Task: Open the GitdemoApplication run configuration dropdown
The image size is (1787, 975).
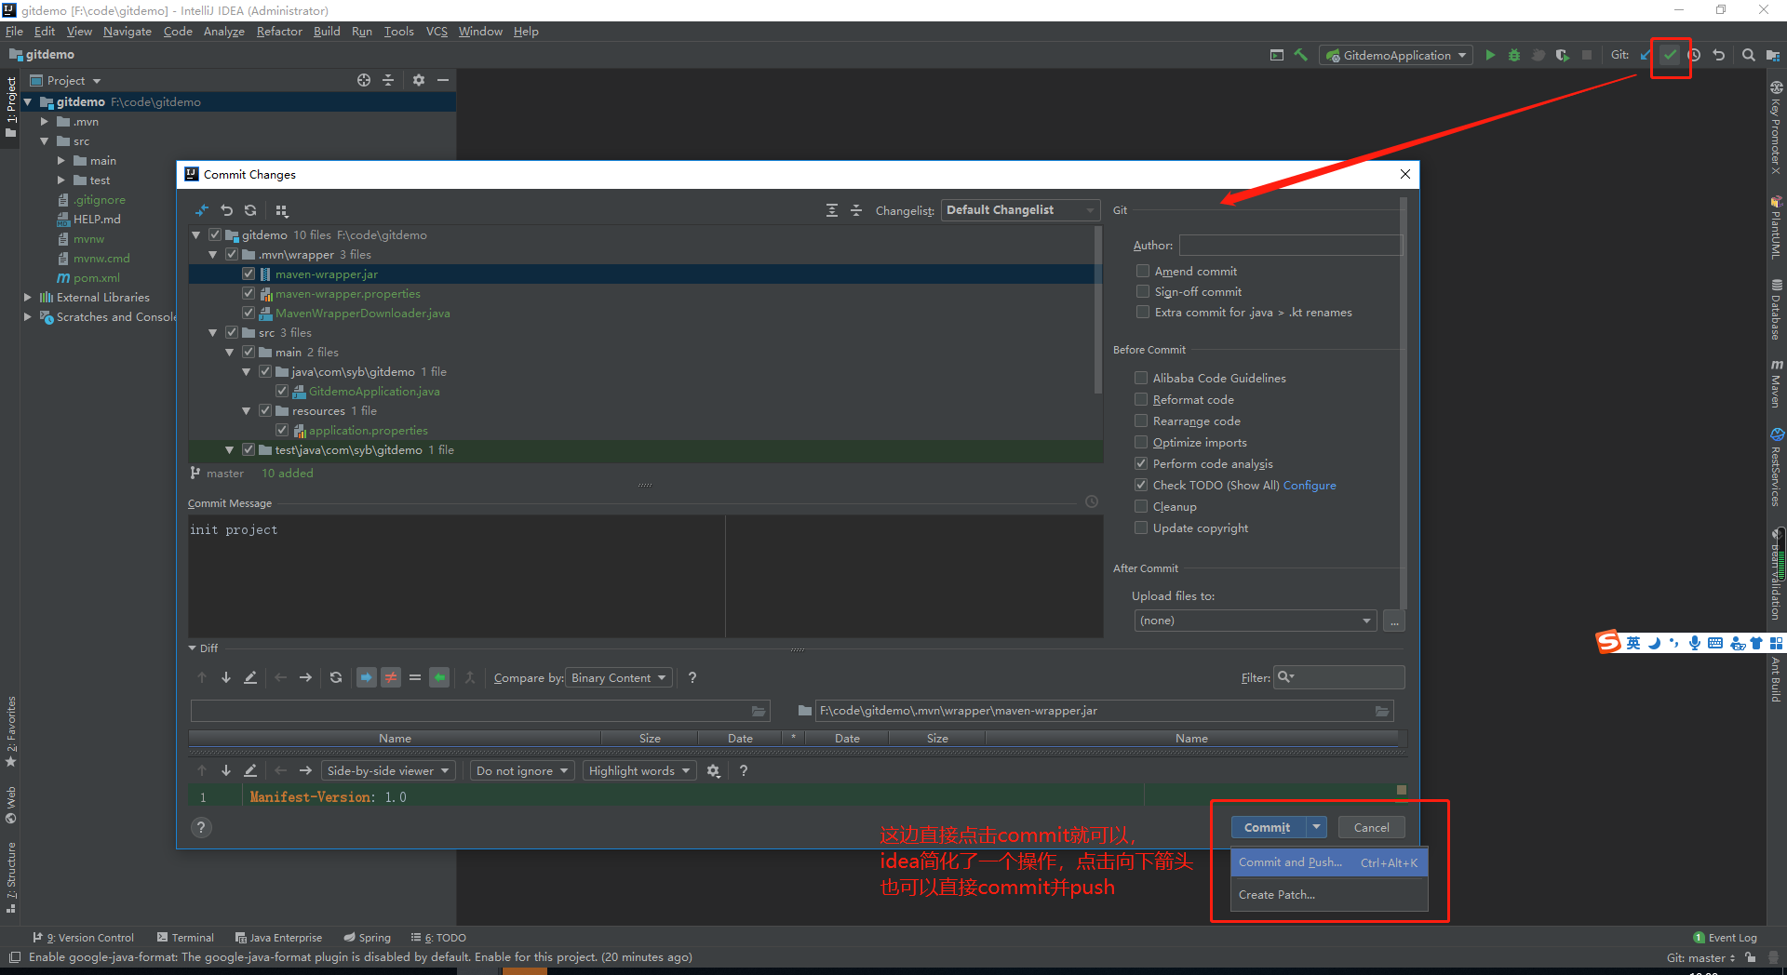Action: coord(1396,55)
